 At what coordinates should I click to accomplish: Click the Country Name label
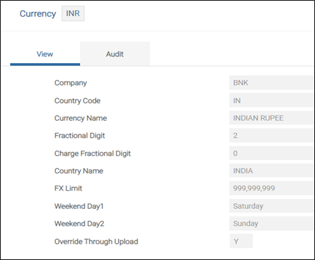coord(79,171)
